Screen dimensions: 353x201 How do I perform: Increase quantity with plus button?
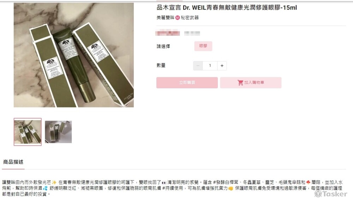click(x=222, y=66)
